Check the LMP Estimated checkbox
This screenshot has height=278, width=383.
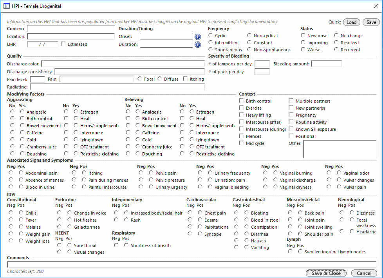pyautogui.click(x=63, y=44)
